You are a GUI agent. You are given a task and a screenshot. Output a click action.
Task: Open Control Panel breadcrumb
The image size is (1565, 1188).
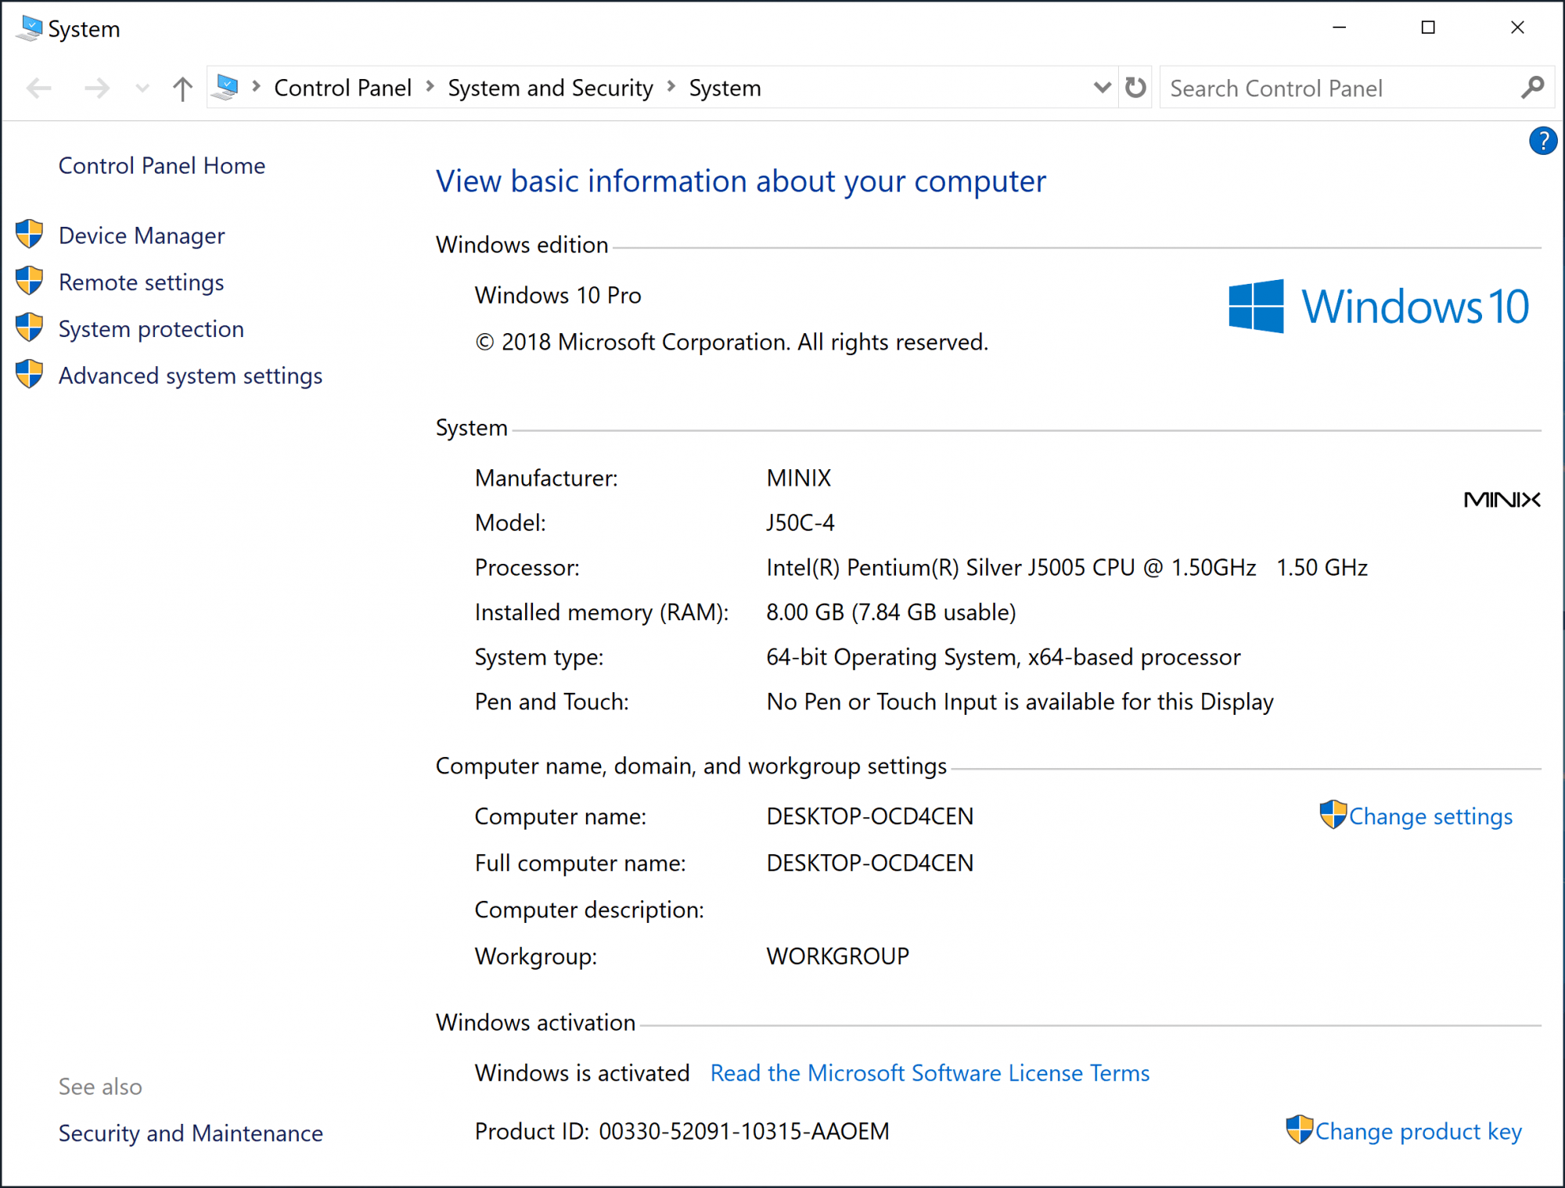pyautogui.click(x=343, y=88)
